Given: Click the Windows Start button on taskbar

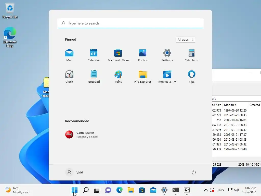Looking at the screenshot, I should (75, 190).
